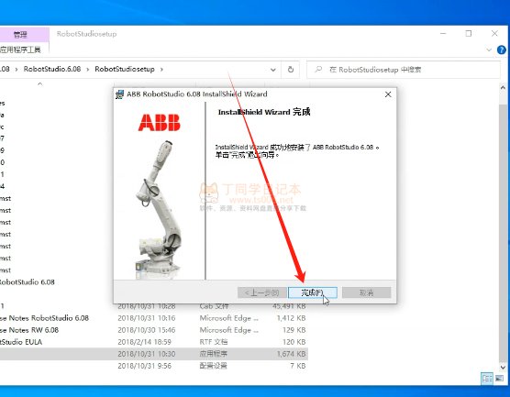Viewport: 510px width, 397px height.
Task: Click the 应用程序 type cell
Action: pyautogui.click(x=214, y=354)
